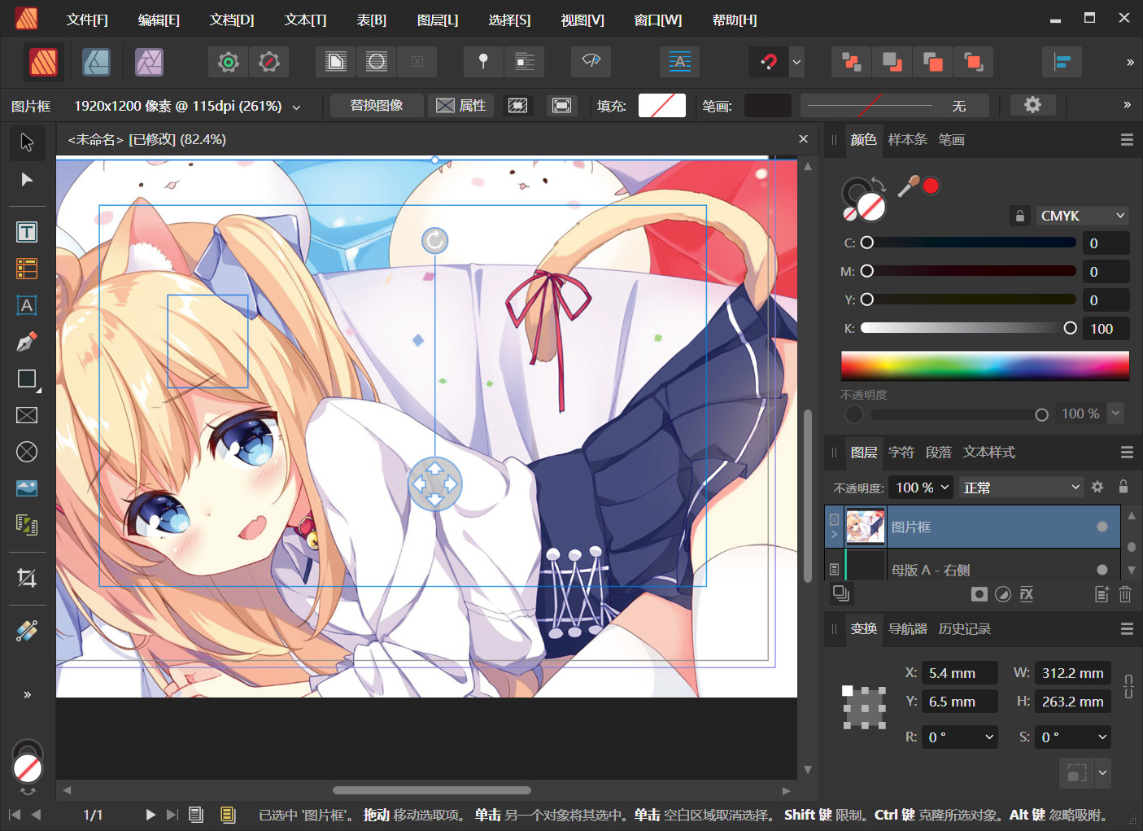The height and width of the screenshot is (831, 1143).
Task: Delete layer with trash icon
Action: pos(1125,594)
